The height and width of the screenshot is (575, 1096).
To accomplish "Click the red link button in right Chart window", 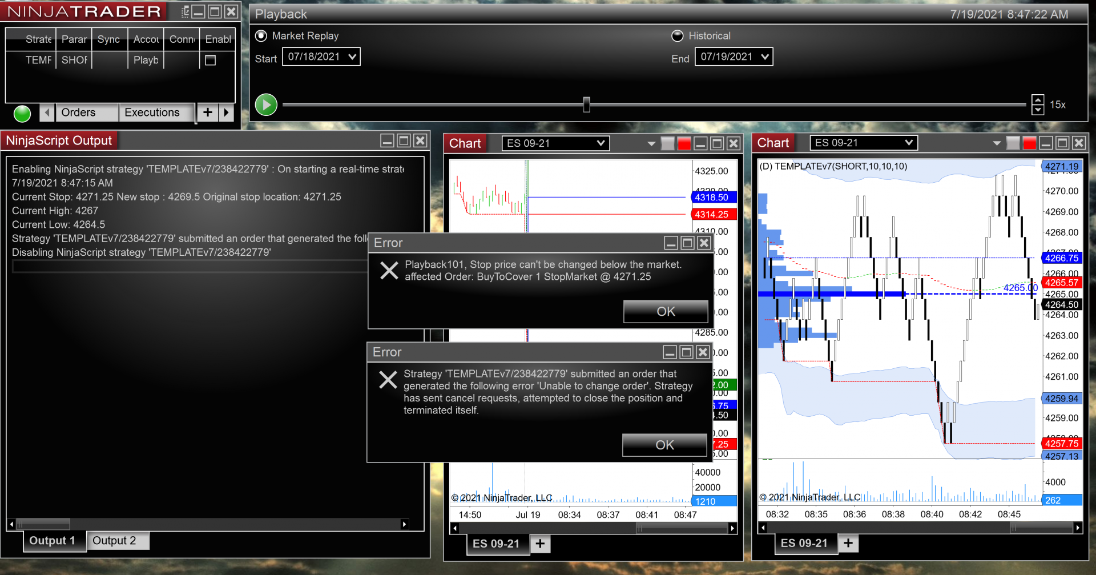I will click(1029, 143).
